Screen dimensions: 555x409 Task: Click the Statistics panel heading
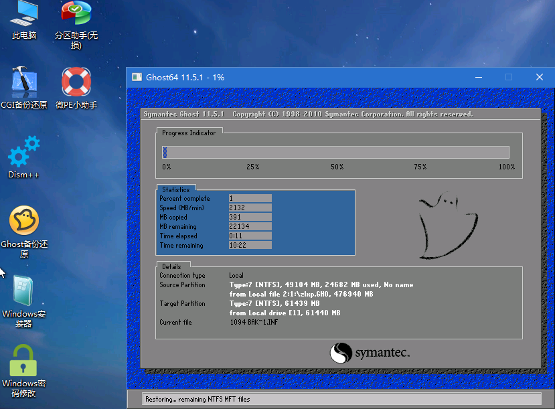point(176,189)
